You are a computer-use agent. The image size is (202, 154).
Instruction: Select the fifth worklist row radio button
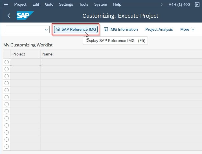(x=6, y=90)
